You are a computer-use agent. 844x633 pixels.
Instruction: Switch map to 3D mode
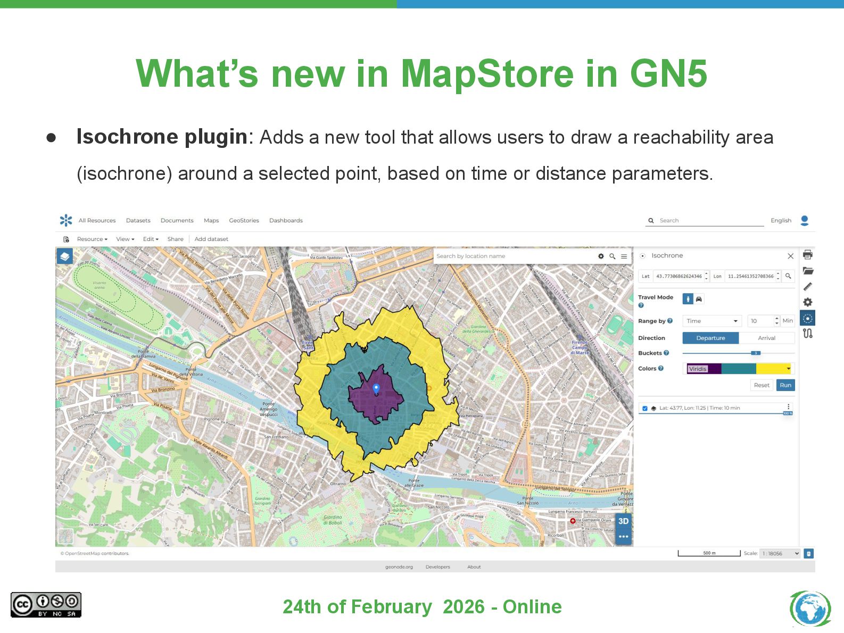623,521
